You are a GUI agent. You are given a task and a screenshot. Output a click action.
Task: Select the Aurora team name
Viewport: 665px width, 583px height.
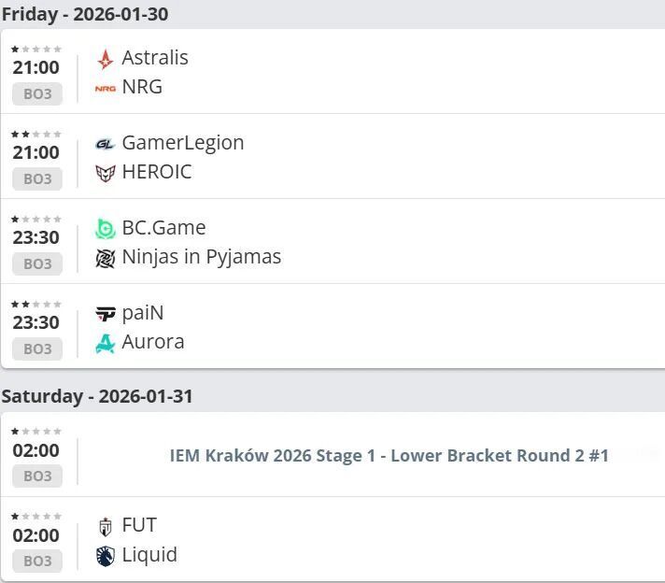point(153,342)
